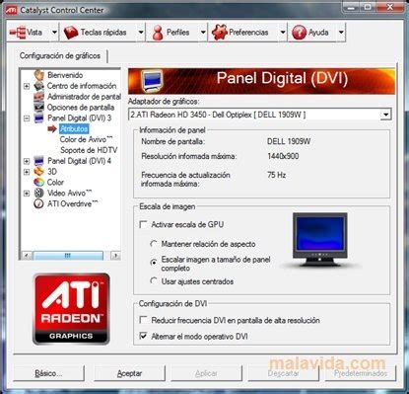Select ATI Overdrive tree entry
The width and height of the screenshot is (409, 394).
(72, 203)
